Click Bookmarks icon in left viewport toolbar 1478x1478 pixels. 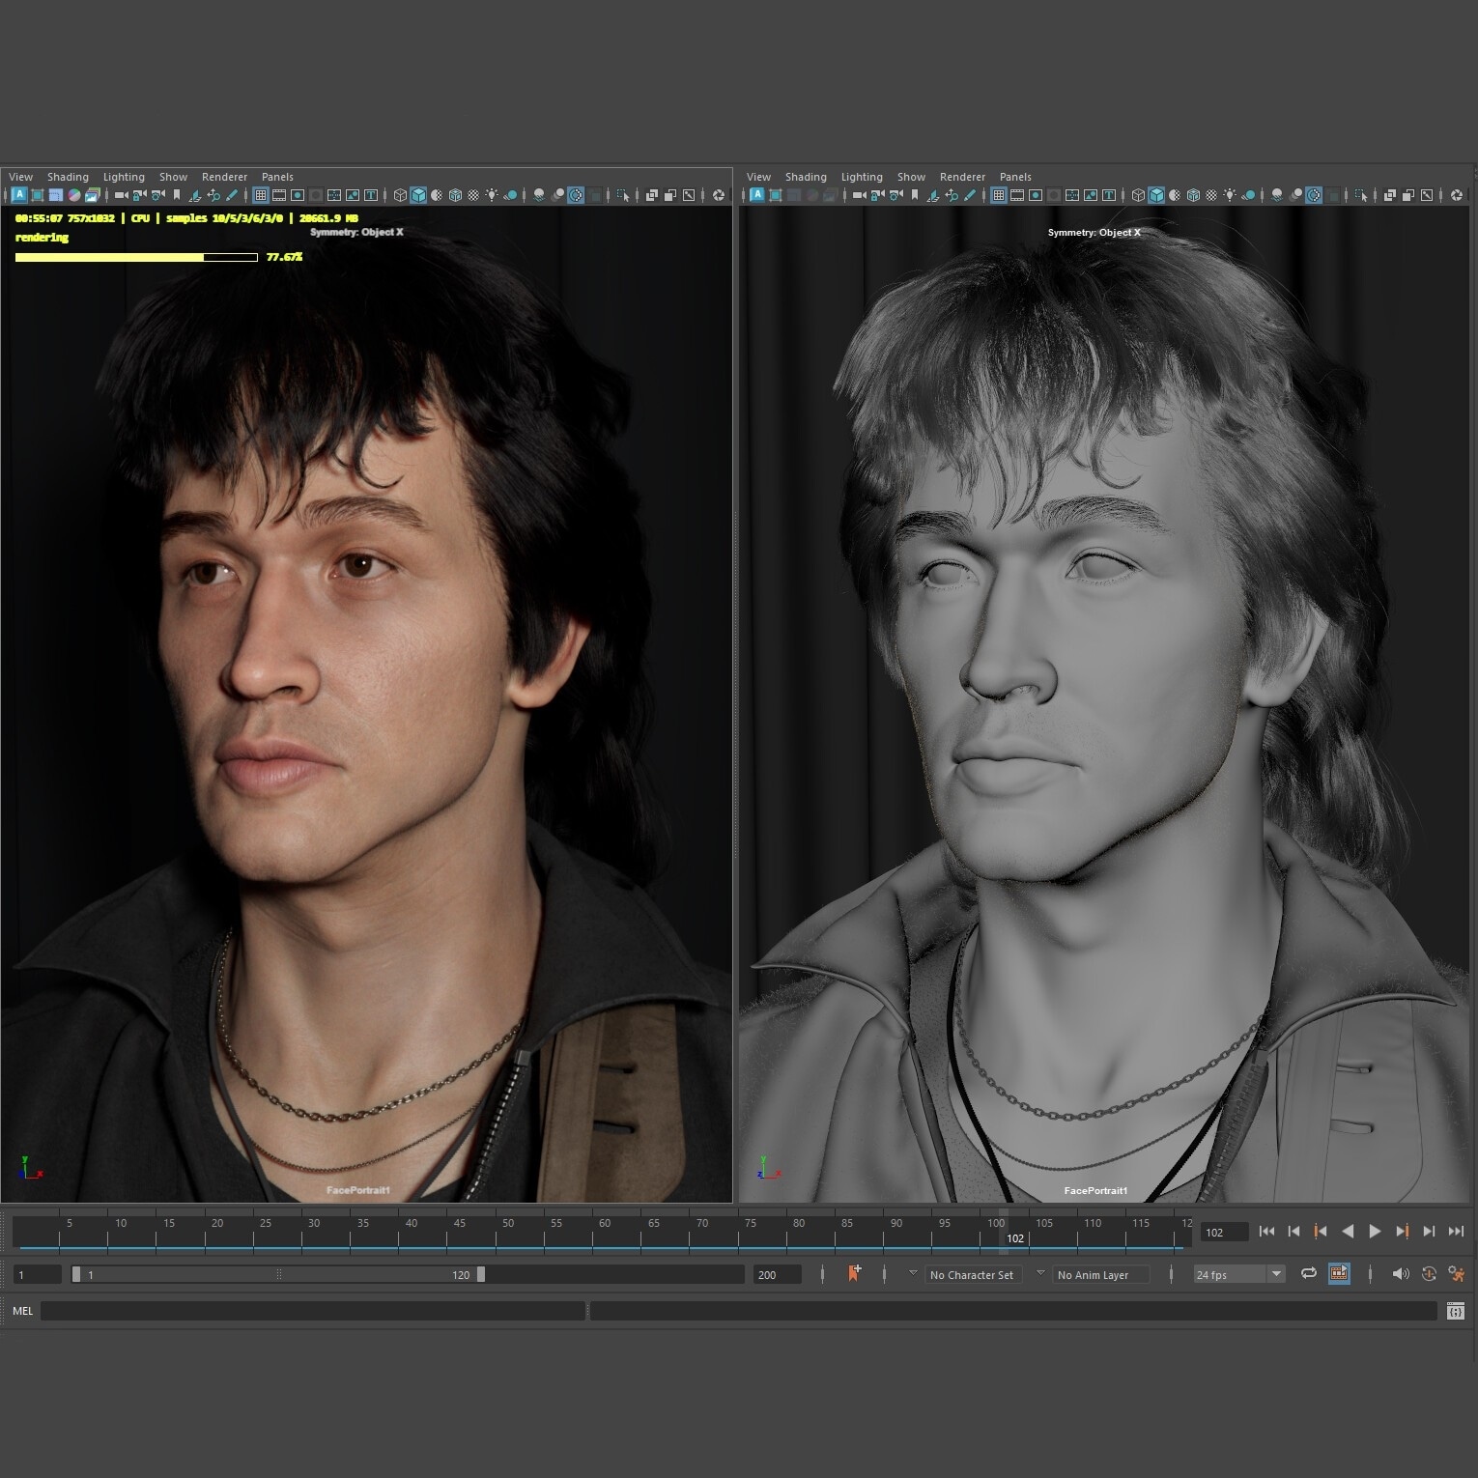tap(176, 195)
